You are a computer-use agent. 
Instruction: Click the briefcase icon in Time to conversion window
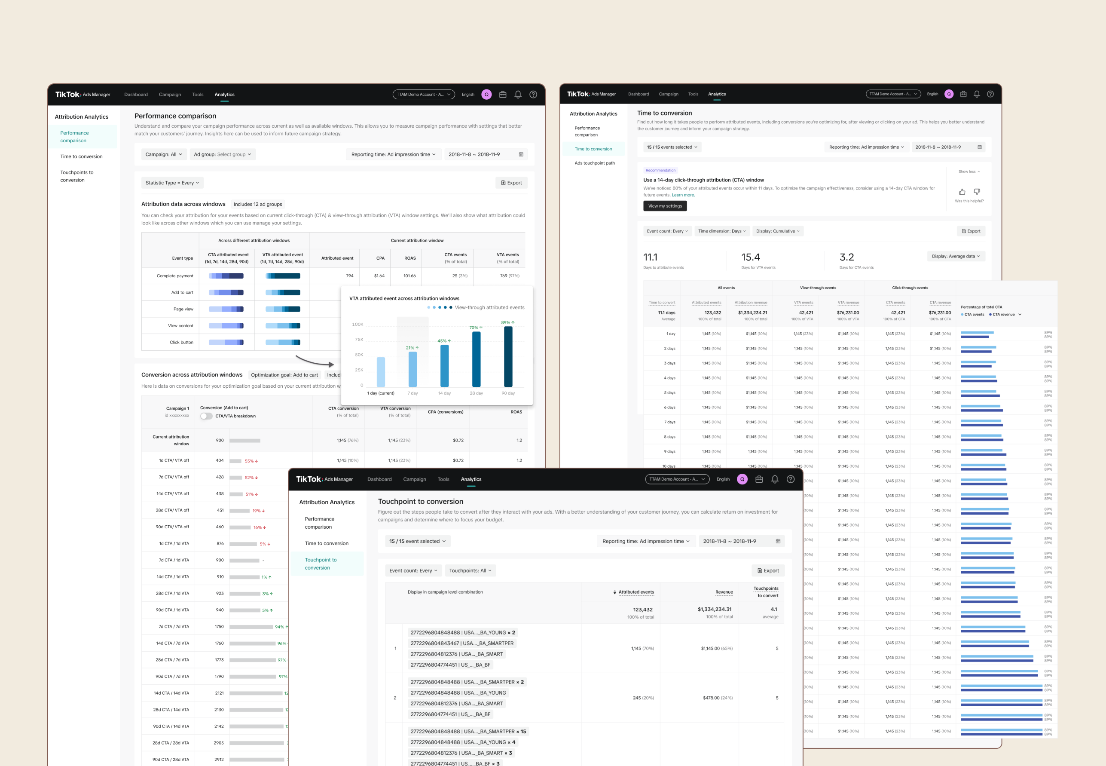click(963, 94)
